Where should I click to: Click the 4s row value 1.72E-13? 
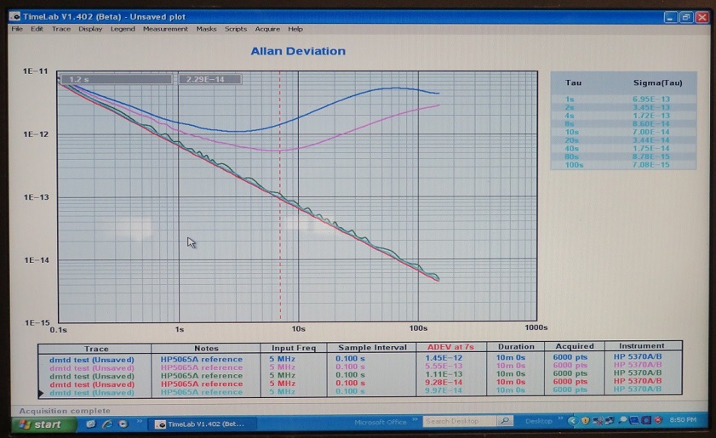[x=651, y=116]
